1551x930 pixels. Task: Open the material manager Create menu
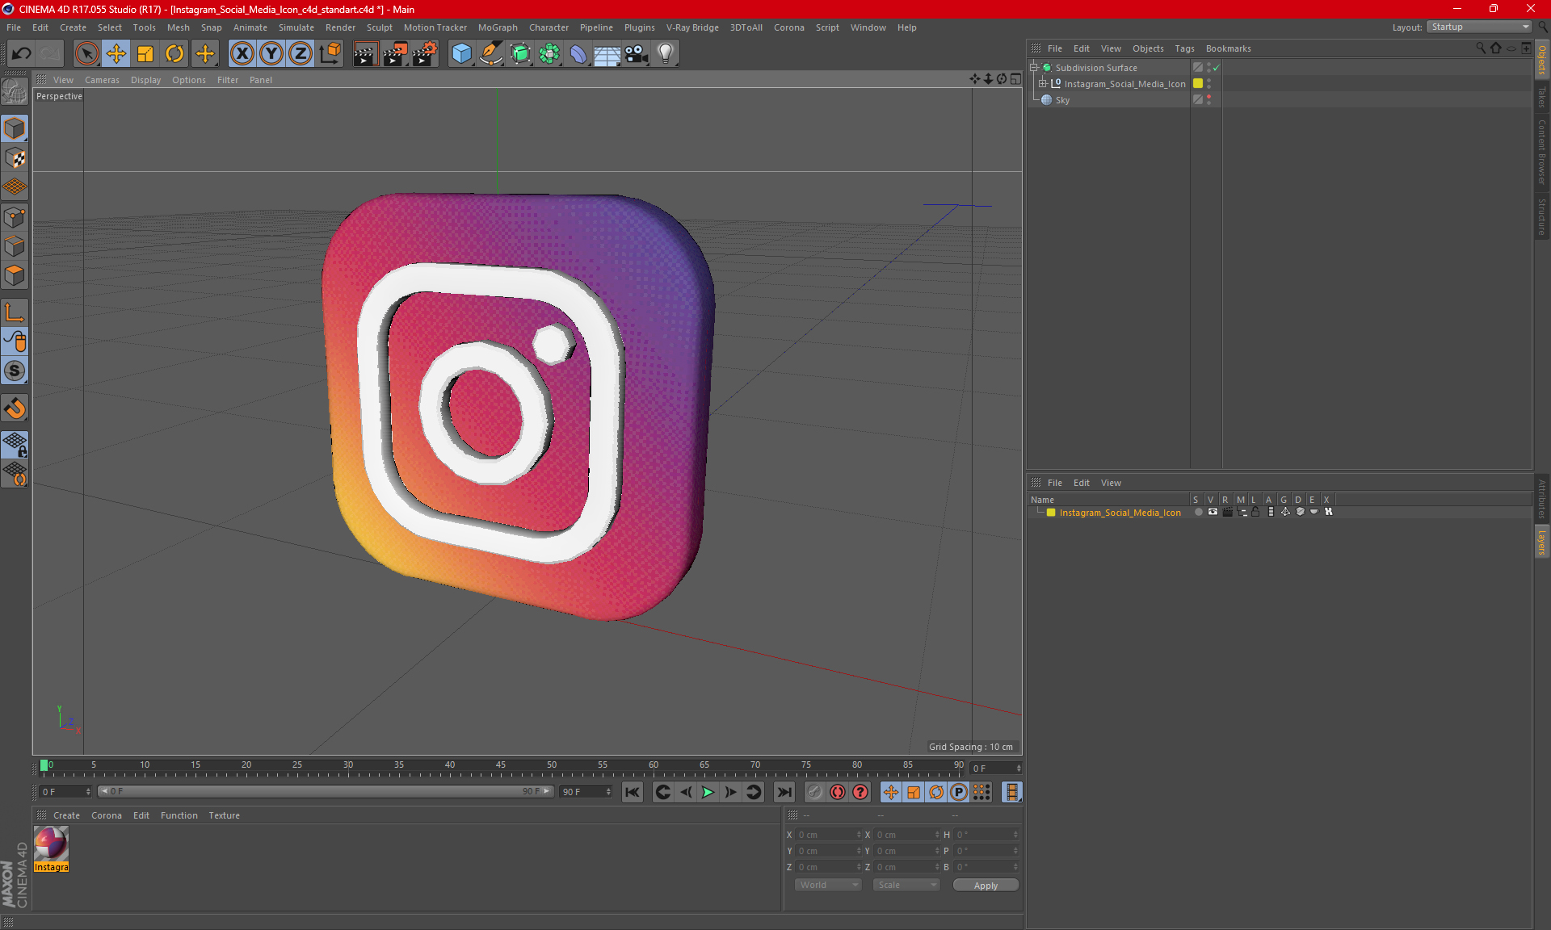(x=66, y=815)
